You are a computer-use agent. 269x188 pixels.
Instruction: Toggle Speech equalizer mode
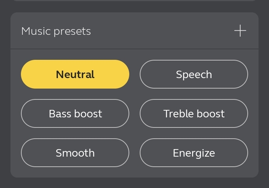[194, 74]
